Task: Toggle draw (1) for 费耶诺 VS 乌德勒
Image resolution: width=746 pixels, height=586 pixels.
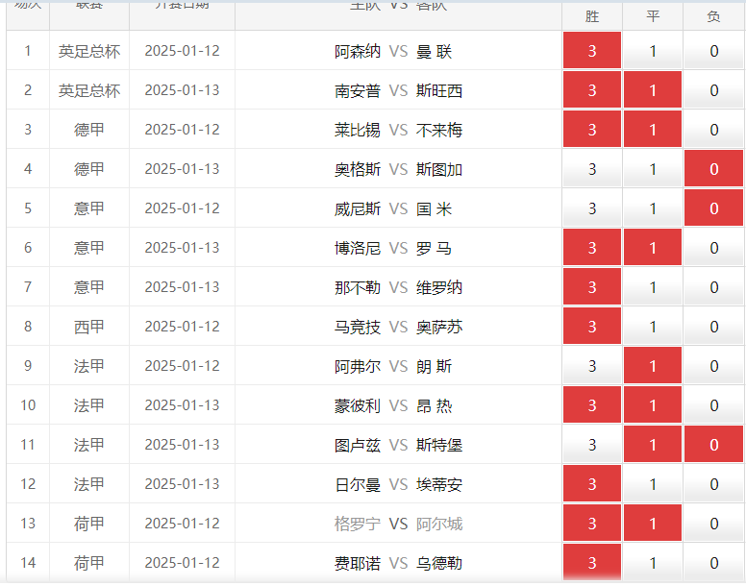Action: pyautogui.click(x=653, y=563)
